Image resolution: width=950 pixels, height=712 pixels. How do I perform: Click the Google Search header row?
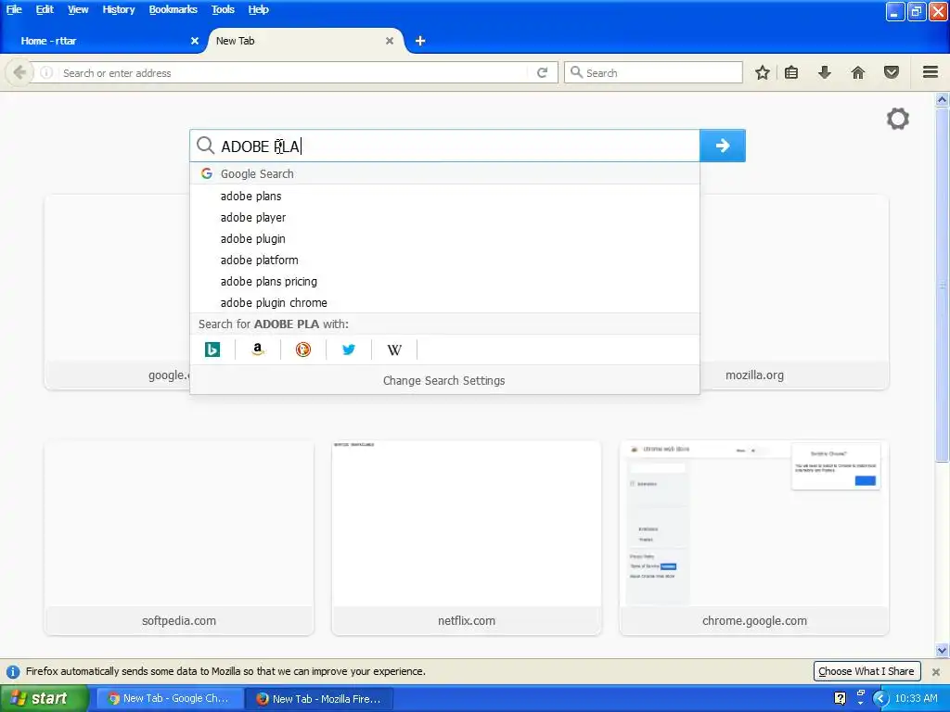pyautogui.click(x=444, y=173)
